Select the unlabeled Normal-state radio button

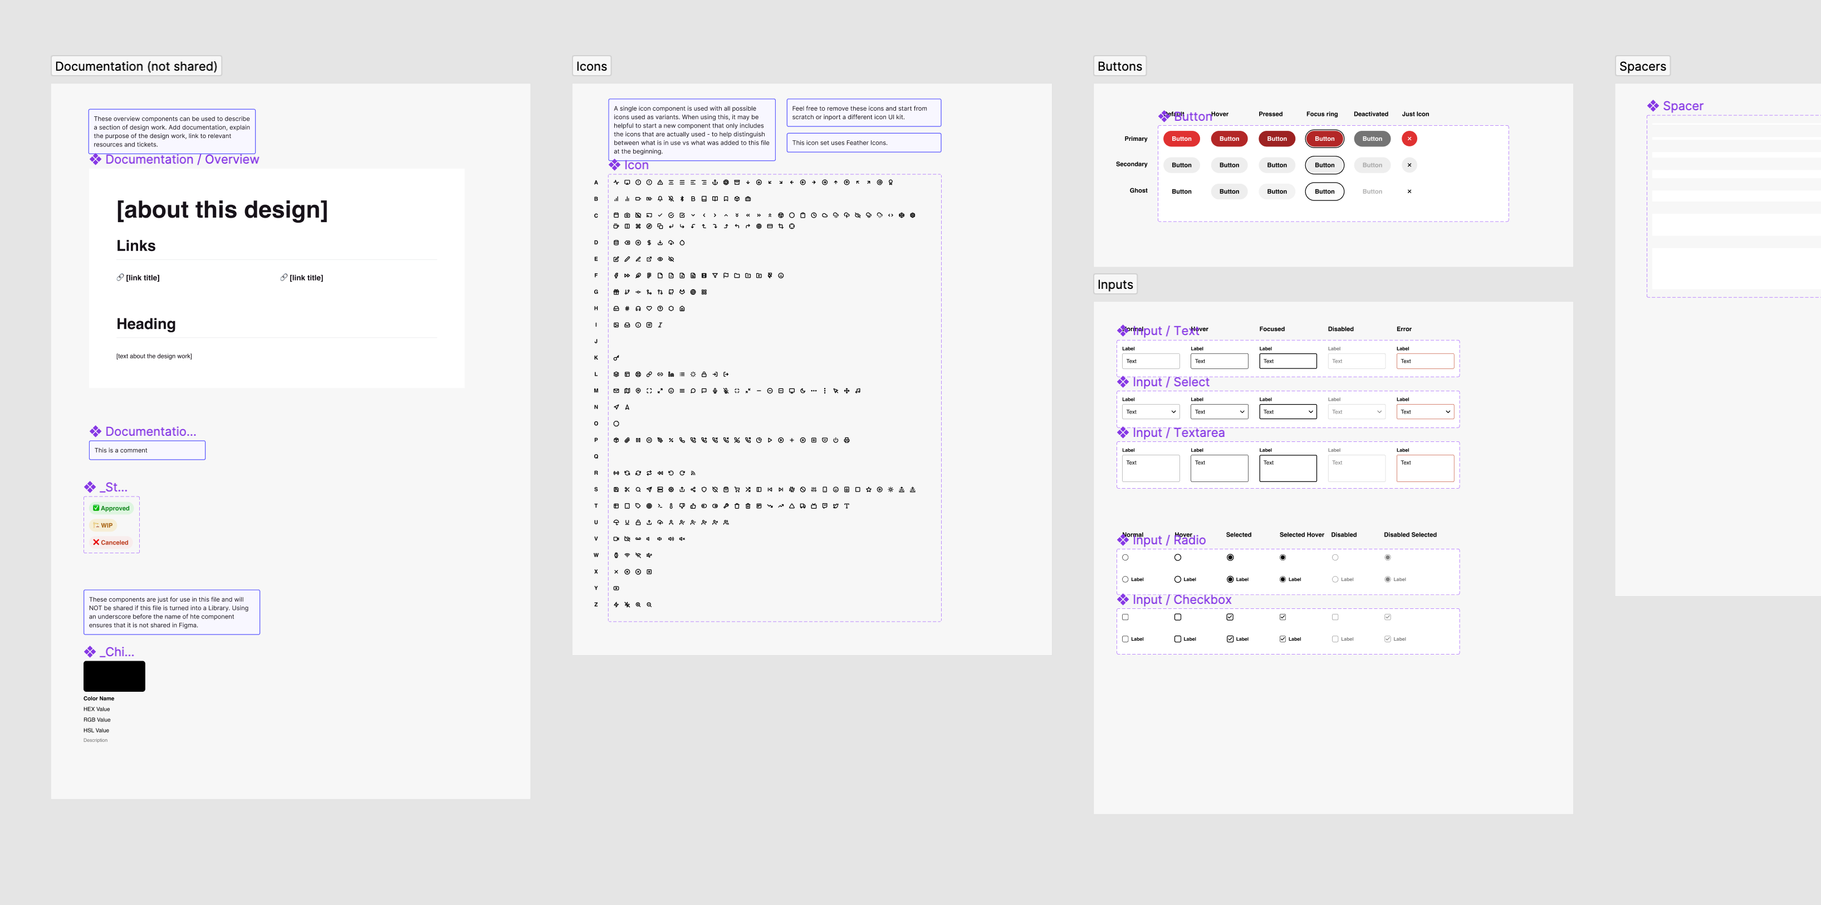click(1125, 557)
